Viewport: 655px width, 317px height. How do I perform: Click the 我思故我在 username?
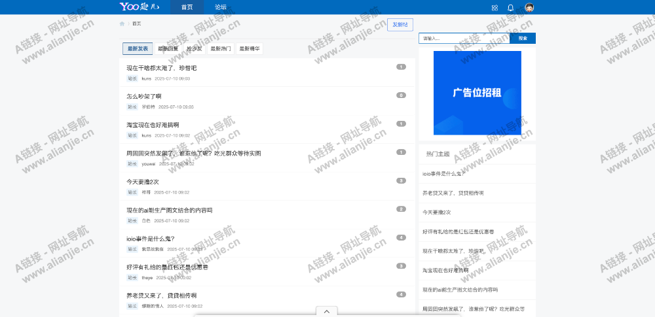coord(153,249)
